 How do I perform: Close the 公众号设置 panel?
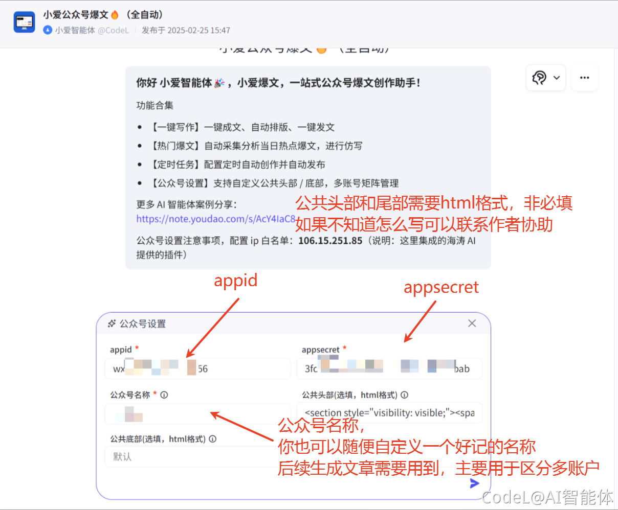click(472, 323)
